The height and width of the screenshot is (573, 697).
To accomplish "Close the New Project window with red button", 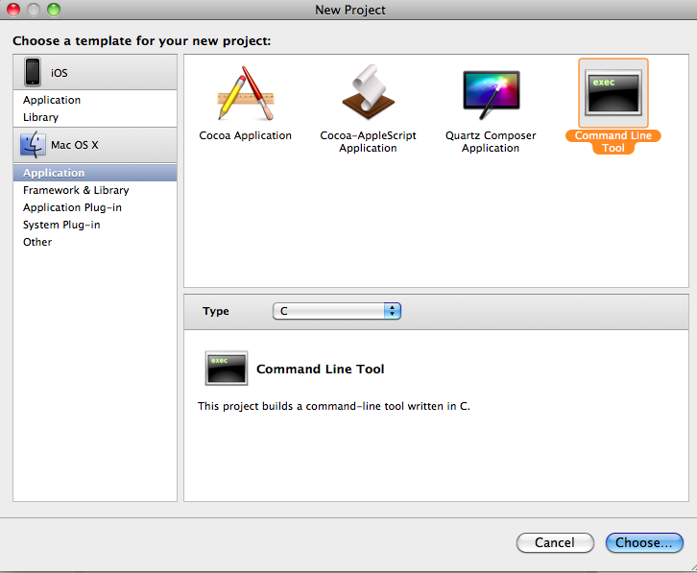I will click(x=13, y=10).
